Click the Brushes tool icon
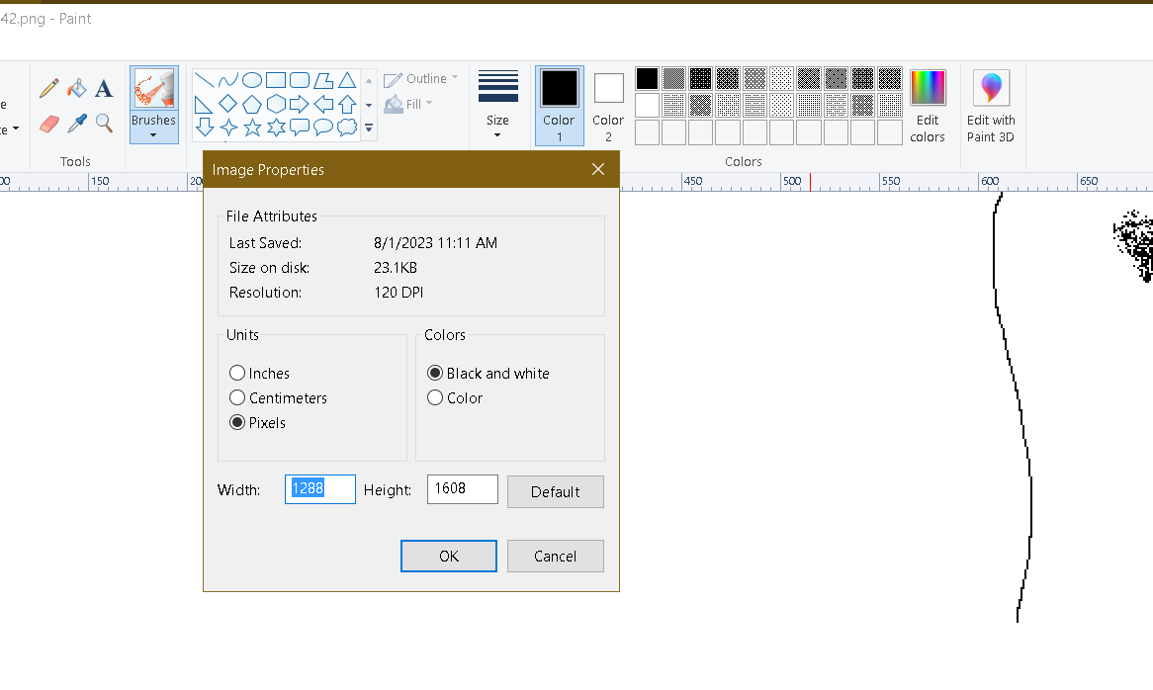 pos(153,89)
